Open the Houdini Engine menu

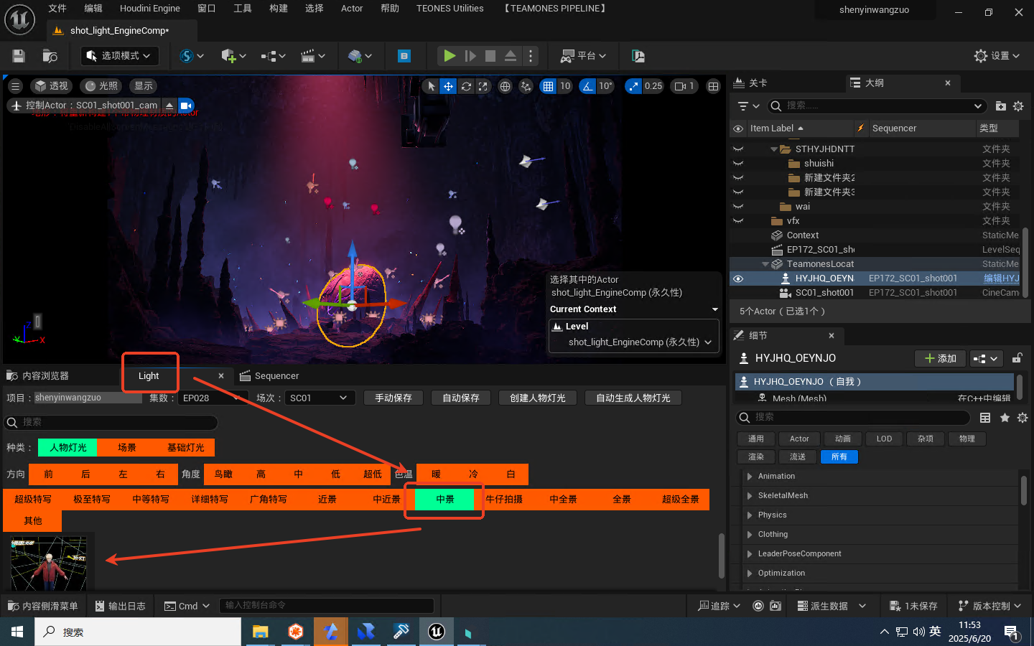coord(149,9)
